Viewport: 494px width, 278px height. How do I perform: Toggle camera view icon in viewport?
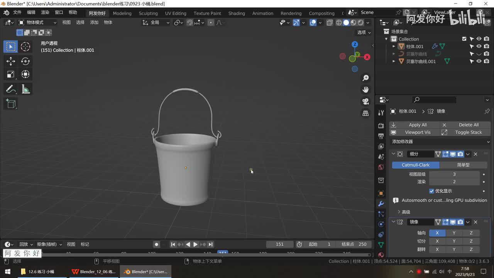pos(365,102)
